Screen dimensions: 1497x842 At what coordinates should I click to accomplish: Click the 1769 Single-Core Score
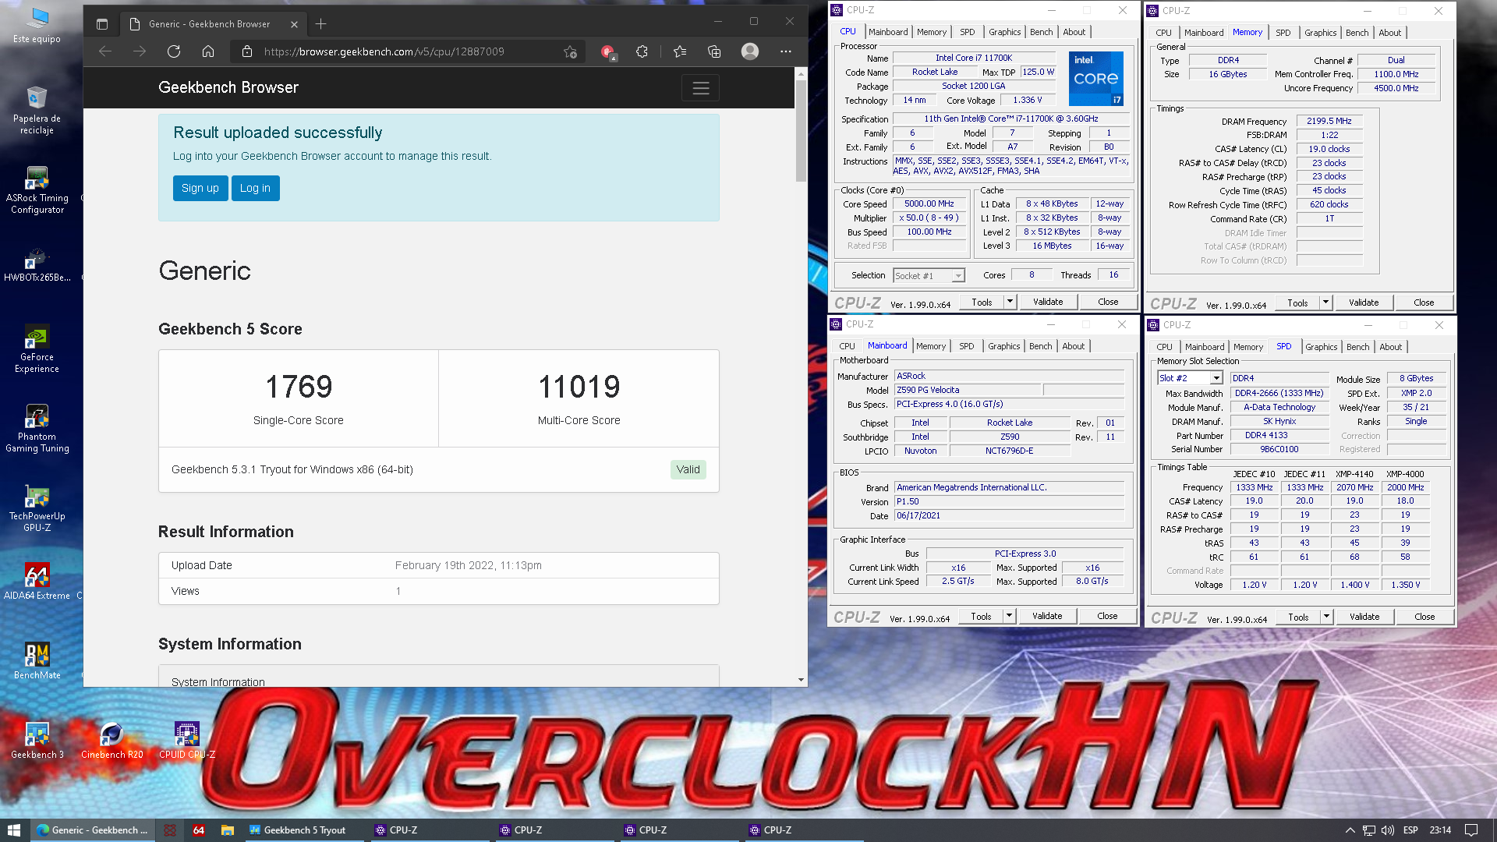(x=299, y=387)
